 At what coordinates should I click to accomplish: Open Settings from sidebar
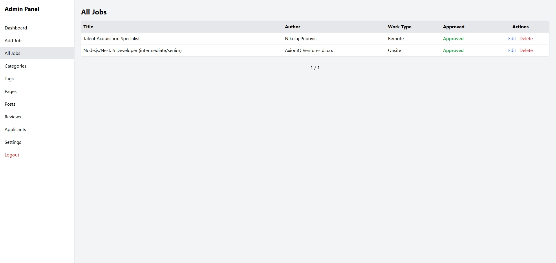[13, 142]
